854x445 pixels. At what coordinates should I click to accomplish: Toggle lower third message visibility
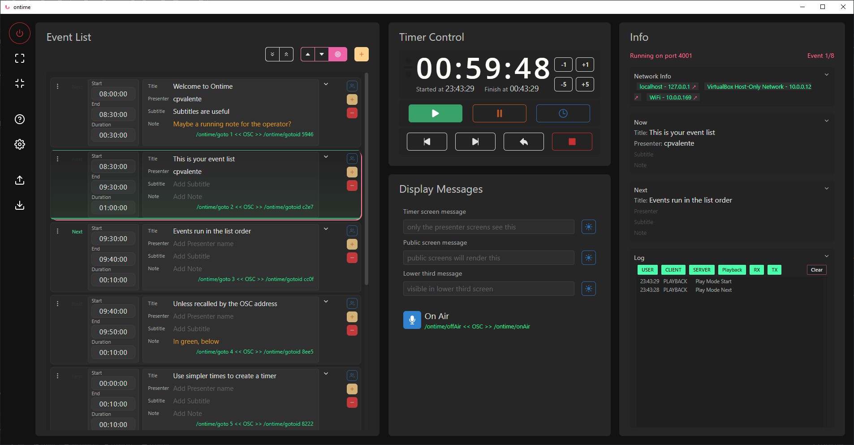(589, 289)
